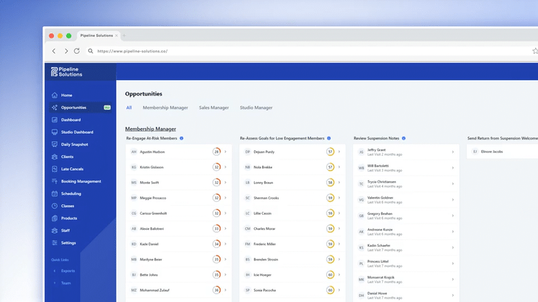Open Lonny Braun member row
The image size is (538, 302).
293,183
